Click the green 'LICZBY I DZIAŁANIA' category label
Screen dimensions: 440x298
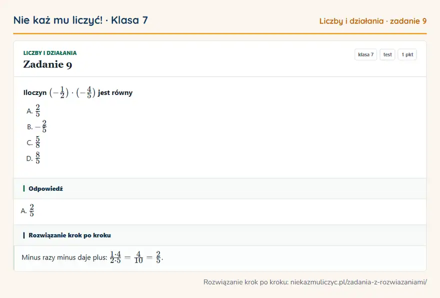(50, 53)
